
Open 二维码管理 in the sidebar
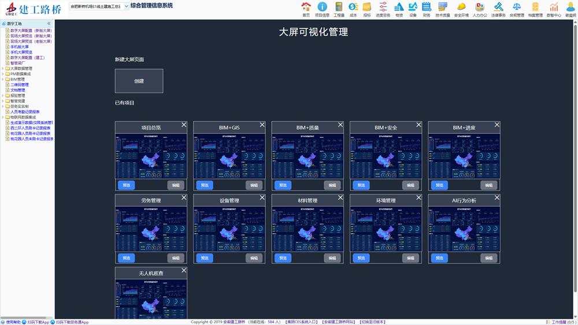(19, 85)
